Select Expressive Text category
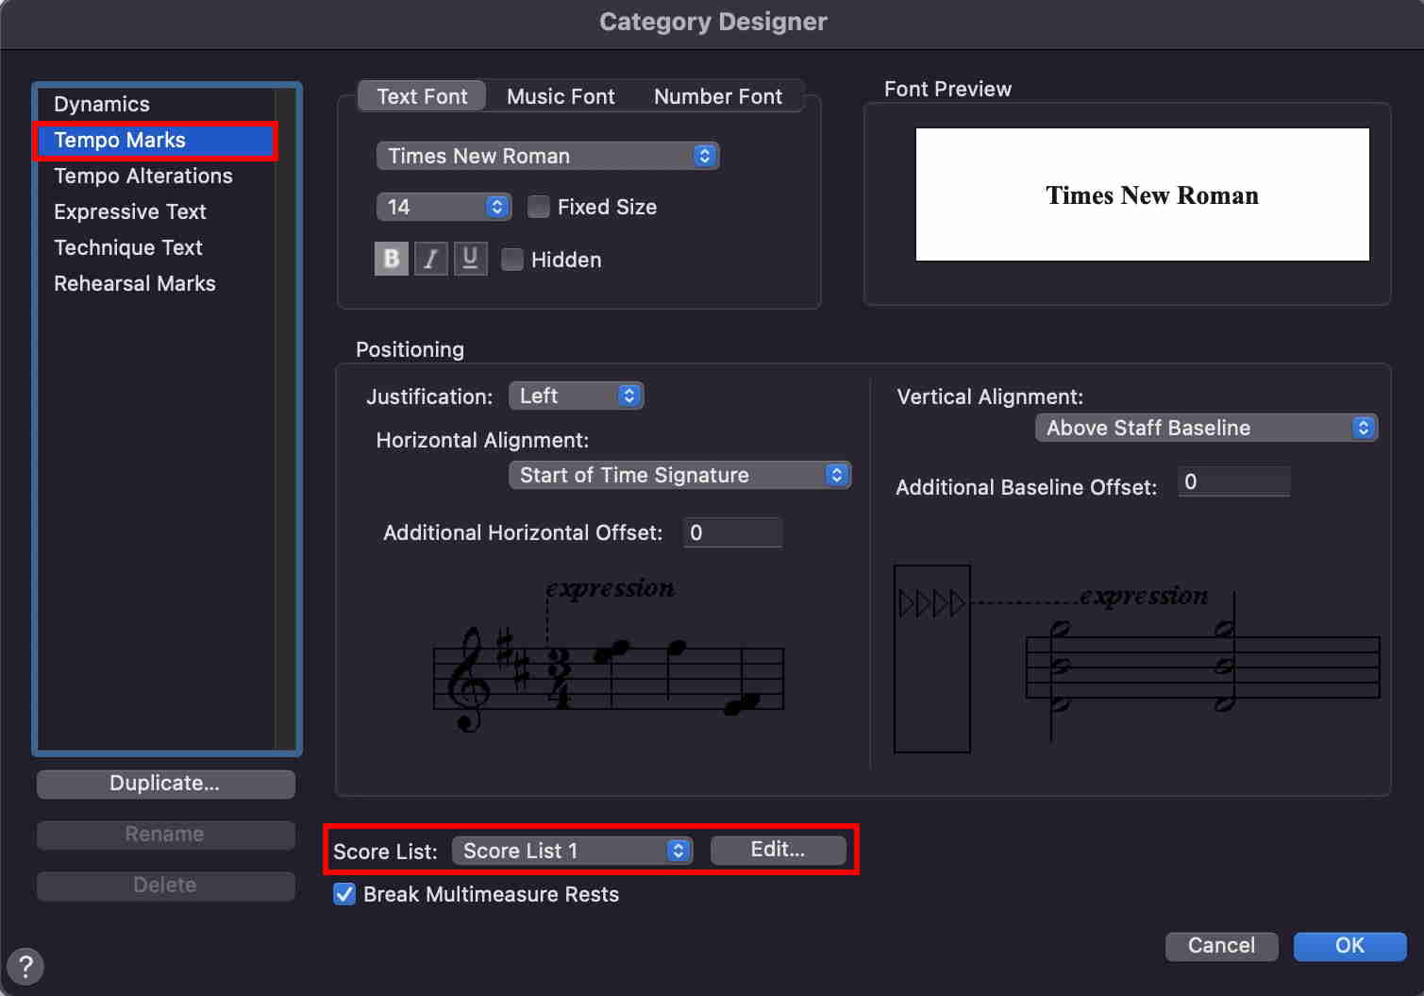This screenshot has width=1424, height=996. click(x=130, y=211)
